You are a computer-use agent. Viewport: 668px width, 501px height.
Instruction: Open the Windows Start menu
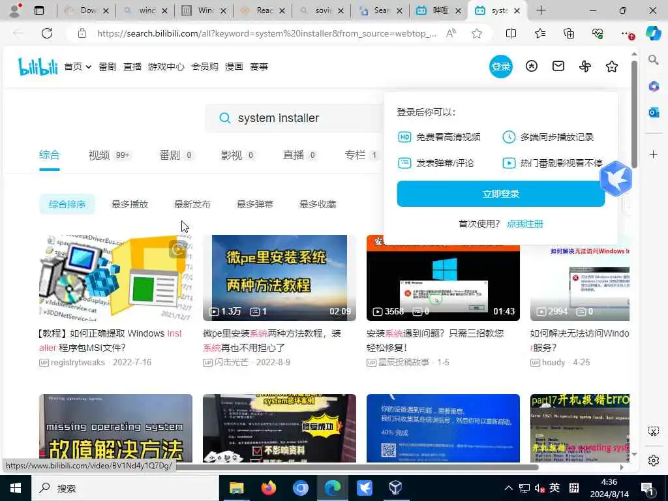pyautogui.click(x=16, y=488)
